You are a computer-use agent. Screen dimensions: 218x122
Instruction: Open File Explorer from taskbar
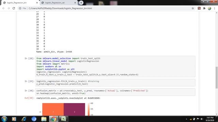(x=44, y=119)
